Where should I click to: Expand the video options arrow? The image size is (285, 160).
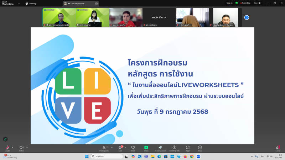coord(27,147)
